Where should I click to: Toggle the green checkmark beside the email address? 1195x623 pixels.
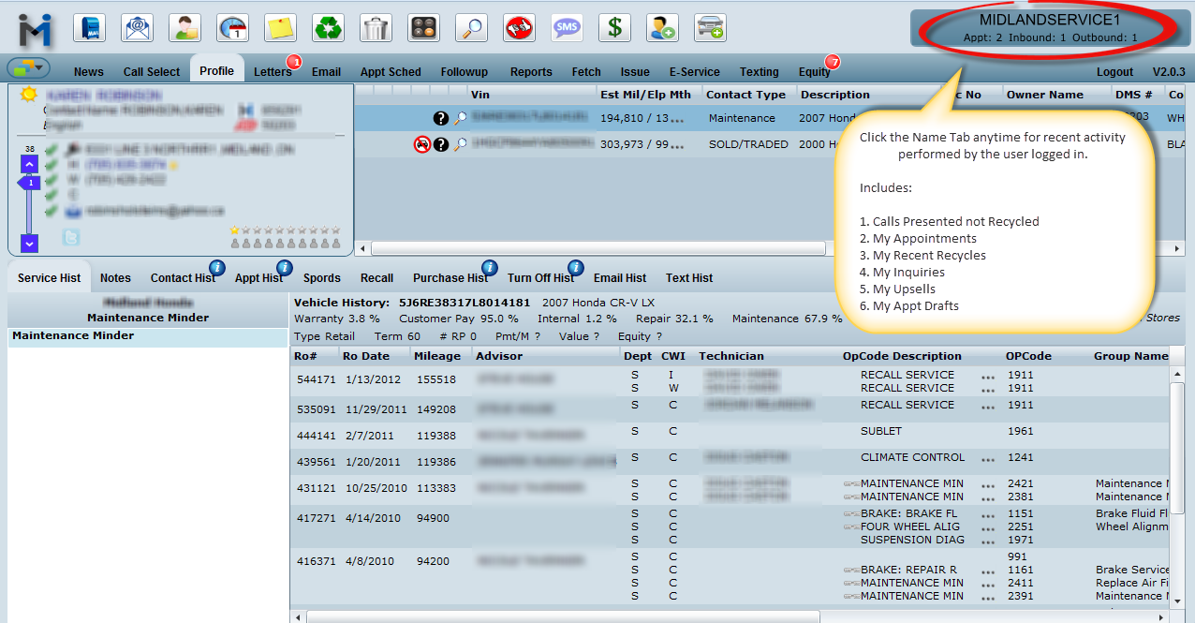coord(52,212)
